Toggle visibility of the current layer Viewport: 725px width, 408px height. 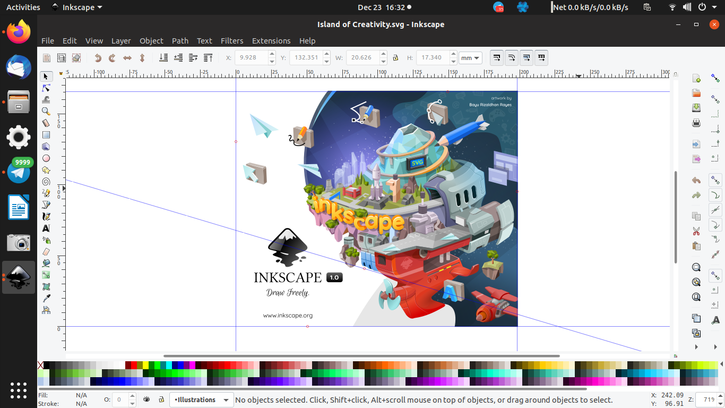click(146, 399)
